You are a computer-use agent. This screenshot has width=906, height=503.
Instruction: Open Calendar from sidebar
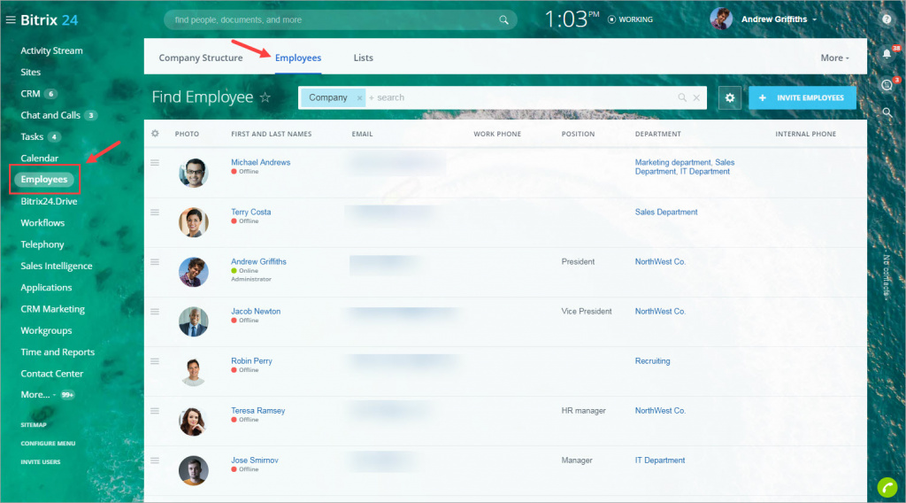click(x=39, y=159)
